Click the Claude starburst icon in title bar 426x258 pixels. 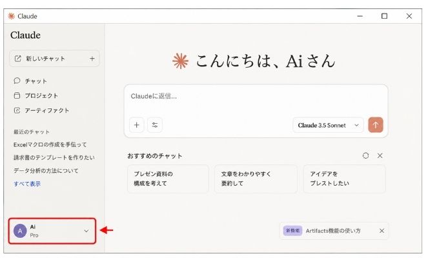tap(11, 16)
